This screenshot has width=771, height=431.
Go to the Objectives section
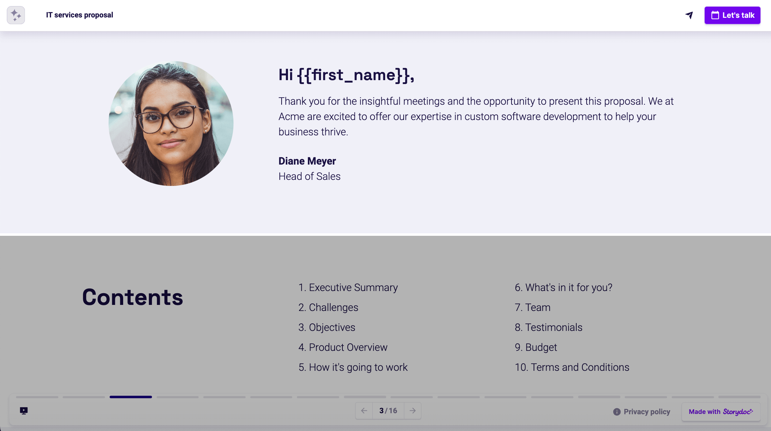327,327
